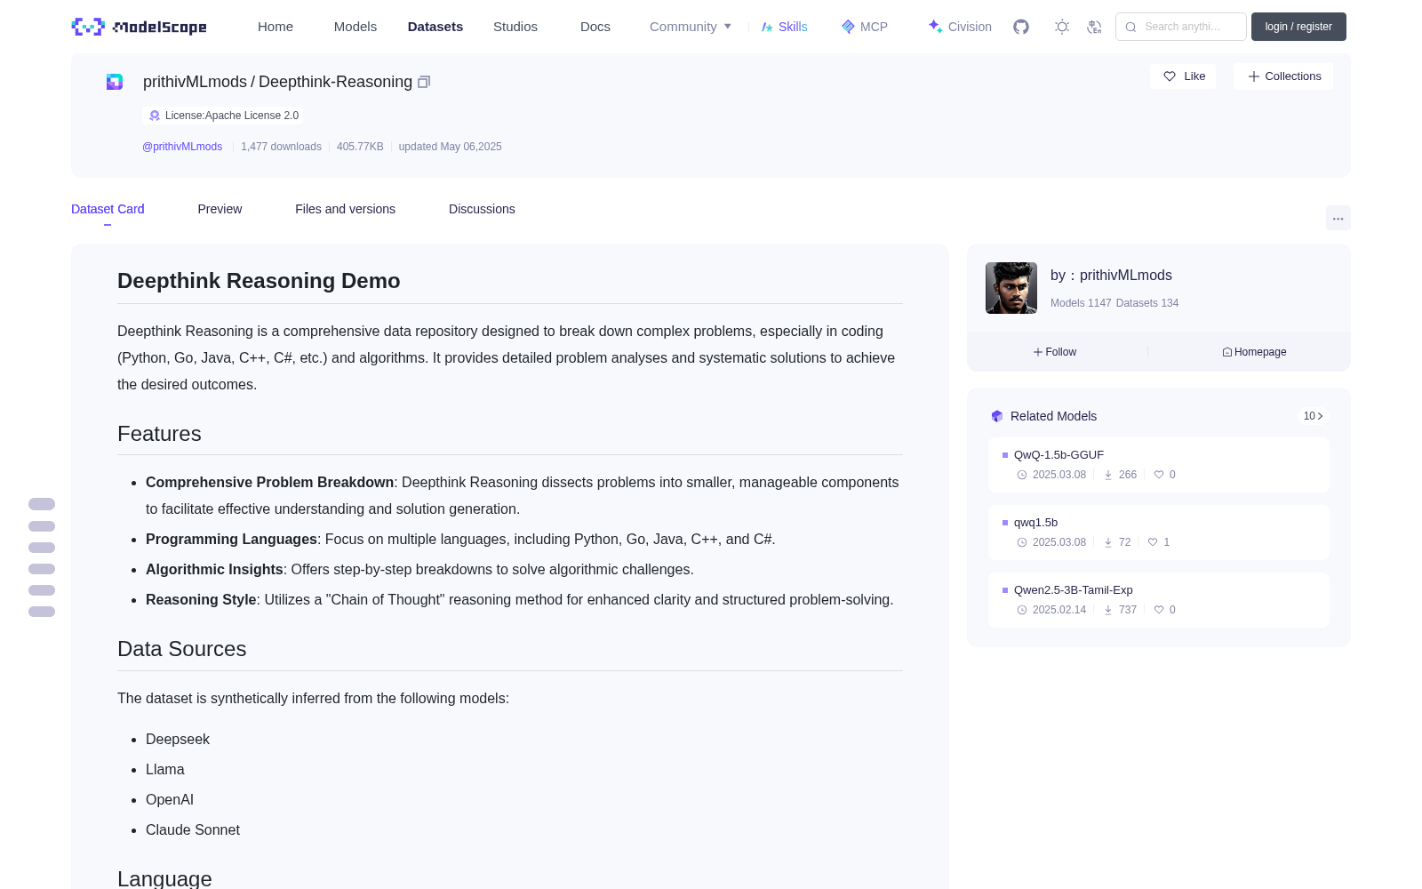
Task: Open the Qwen2.5-3B-Tamil-Exp model
Action: (1074, 589)
